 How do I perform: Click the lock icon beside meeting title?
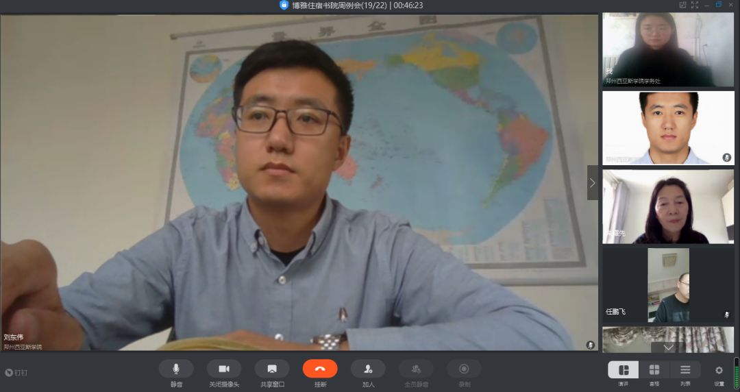284,5
